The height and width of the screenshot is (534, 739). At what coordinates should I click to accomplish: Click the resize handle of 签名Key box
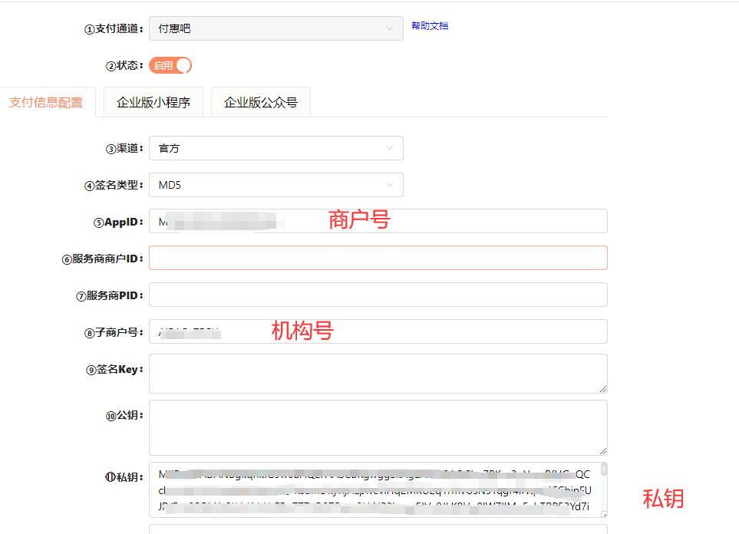pos(603,389)
